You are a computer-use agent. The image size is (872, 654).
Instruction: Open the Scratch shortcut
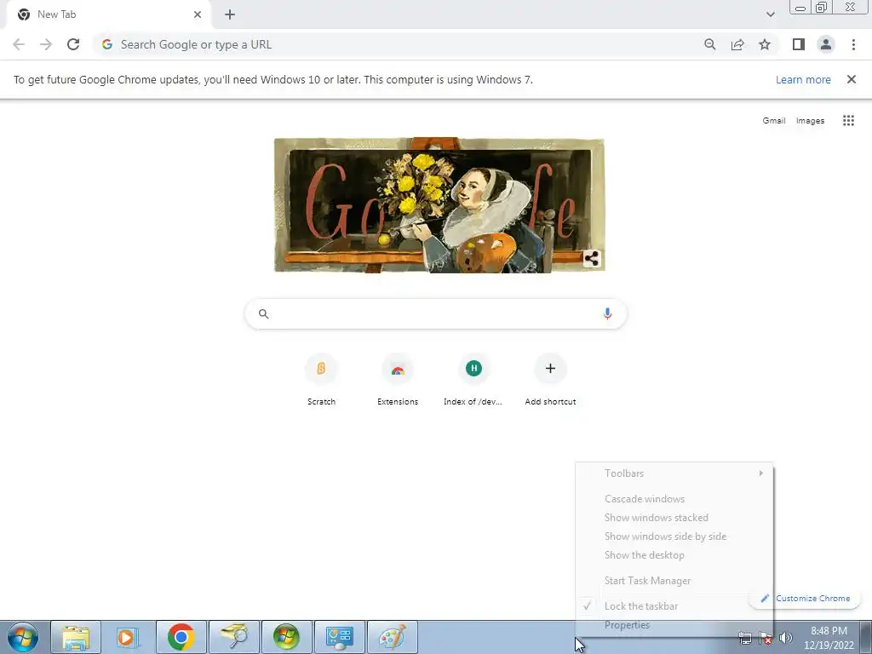point(321,380)
